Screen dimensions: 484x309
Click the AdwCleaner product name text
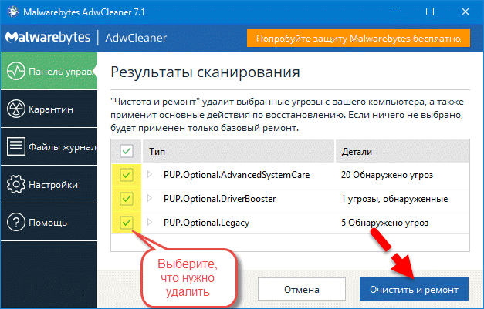coord(136,38)
